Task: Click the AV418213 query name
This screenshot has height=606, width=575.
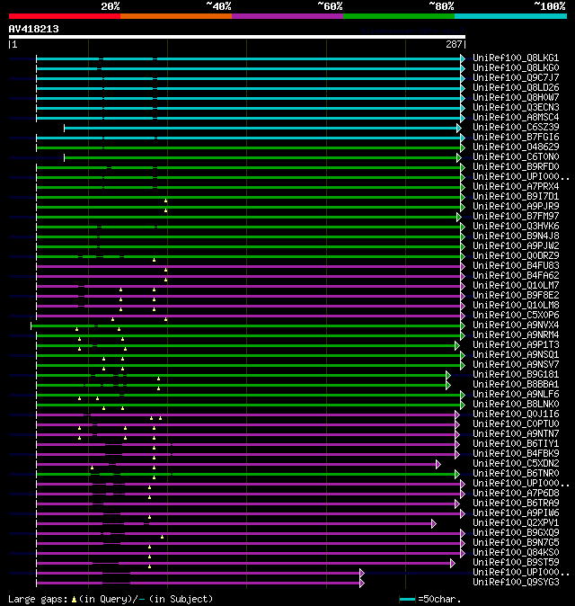Action: (x=33, y=29)
